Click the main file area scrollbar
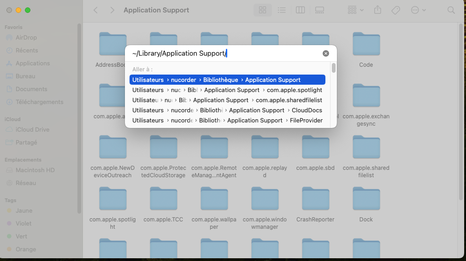 point(461,111)
